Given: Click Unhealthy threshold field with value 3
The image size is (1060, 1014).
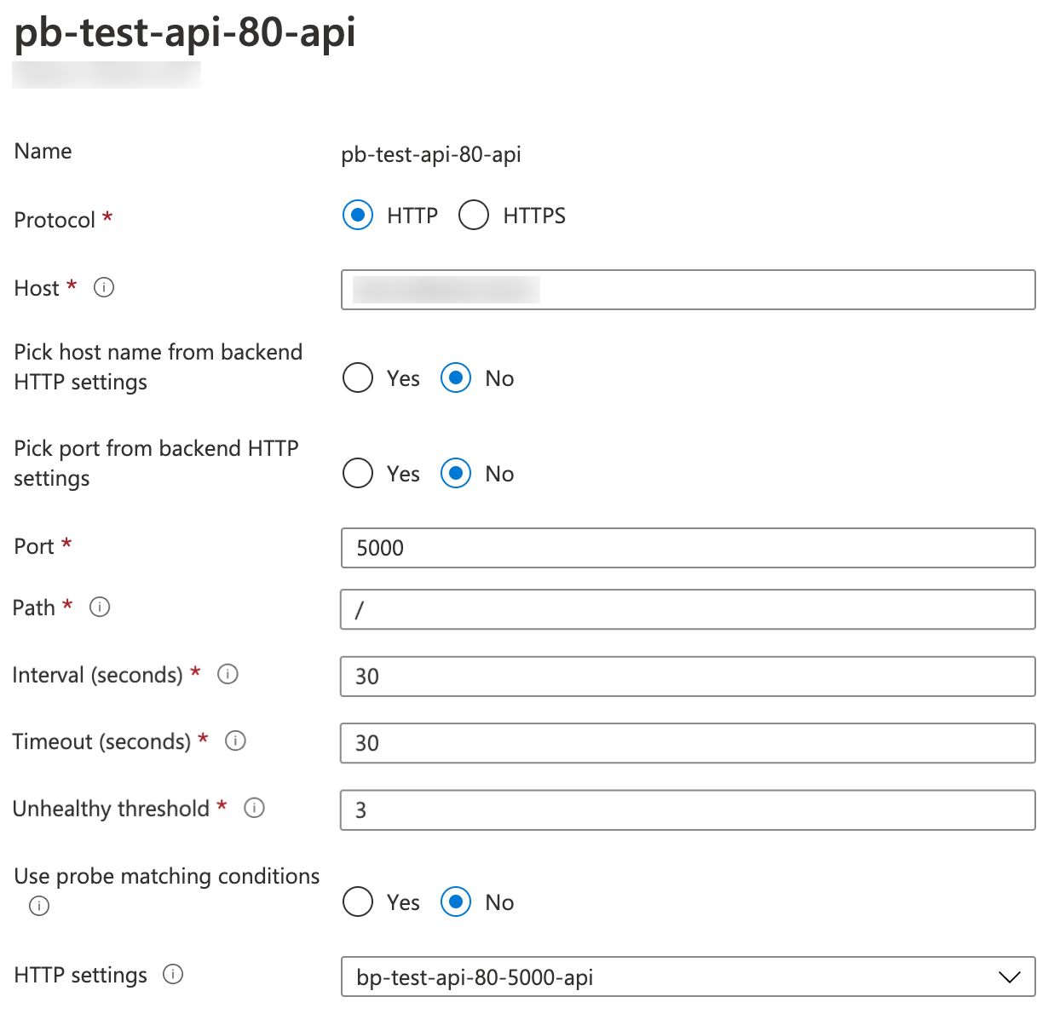Looking at the screenshot, I should click(x=688, y=810).
